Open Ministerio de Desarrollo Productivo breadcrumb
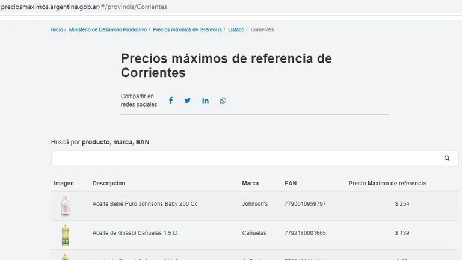This screenshot has width=462, height=260. click(108, 29)
